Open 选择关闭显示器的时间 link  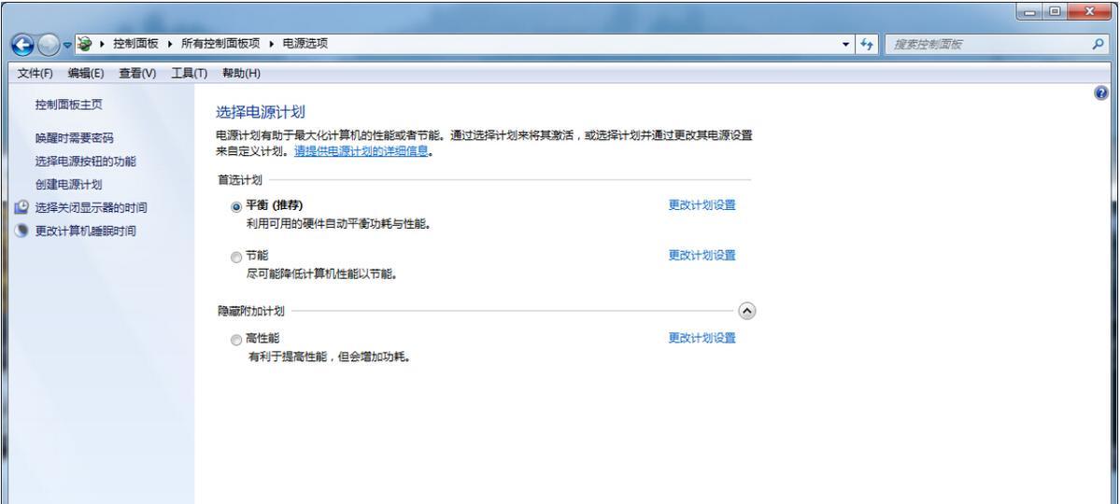pos(92,208)
